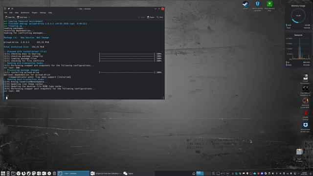Launch Mastodon from the taskbar

click(x=34, y=174)
